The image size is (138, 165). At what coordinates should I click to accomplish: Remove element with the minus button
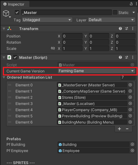click(127, 129)
